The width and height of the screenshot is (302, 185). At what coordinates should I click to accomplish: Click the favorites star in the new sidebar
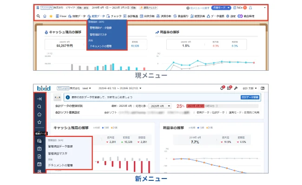pos(39,122)
